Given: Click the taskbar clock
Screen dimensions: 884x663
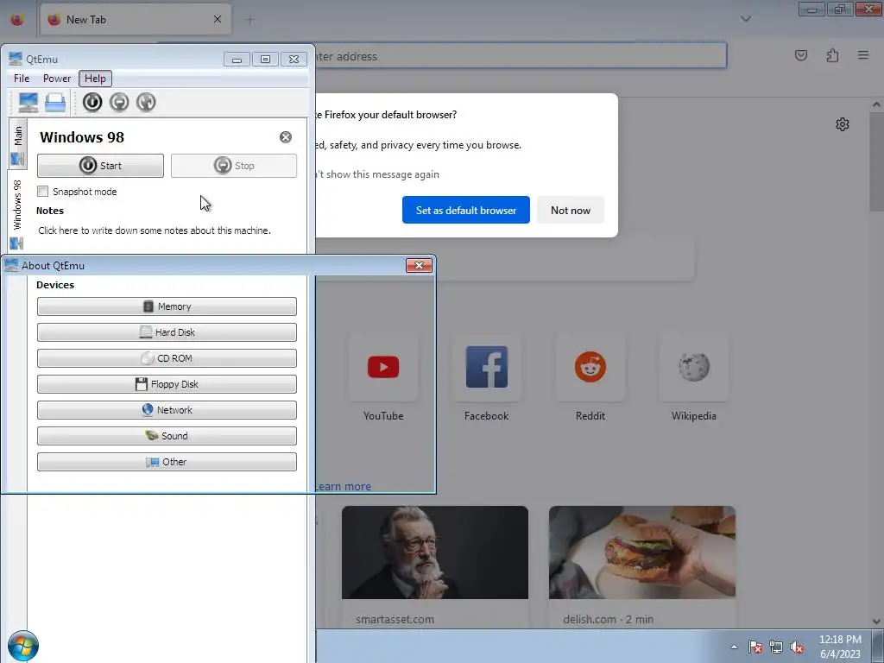Looking at the screenshot, I should point(840,647).
